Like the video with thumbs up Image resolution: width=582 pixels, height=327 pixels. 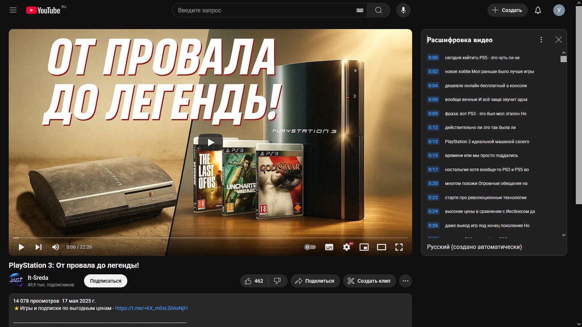coord(254,281)
